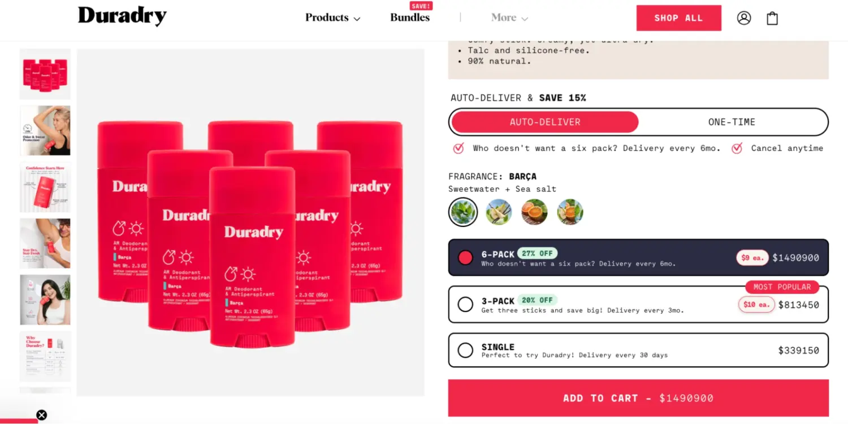This screenshot has height=424, width=848.
Task: Select the green leaves Barça fragrance swatch
Action: [x=463, y=212]
